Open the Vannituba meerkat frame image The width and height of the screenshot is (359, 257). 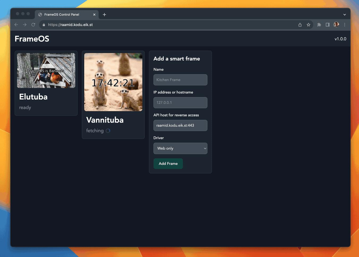click(113, 82)
